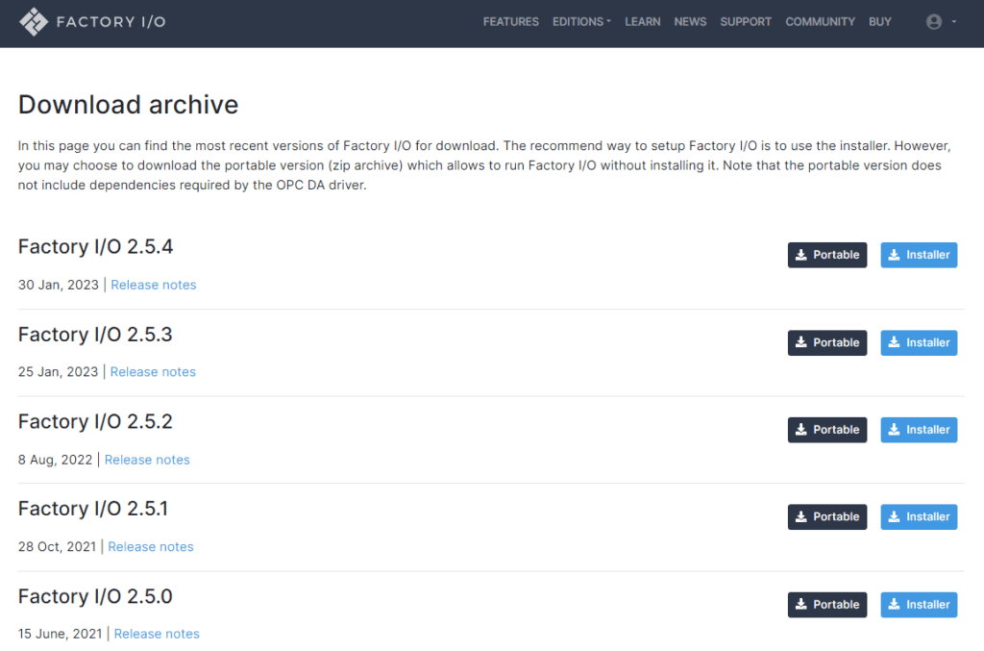This screenshot has width=984, height=651.
Task: Open Release notes for 30 Jan, 2023
Action: point(154,285)
